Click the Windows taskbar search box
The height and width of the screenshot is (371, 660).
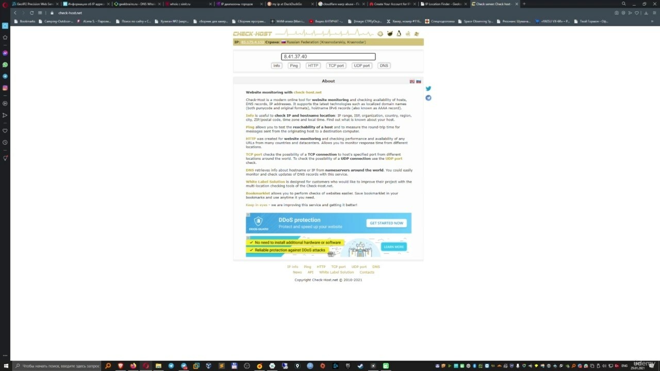coord(57,366)
